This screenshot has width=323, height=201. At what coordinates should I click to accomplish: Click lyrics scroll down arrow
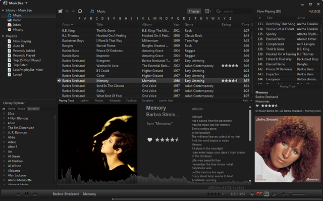pos(250,181)
